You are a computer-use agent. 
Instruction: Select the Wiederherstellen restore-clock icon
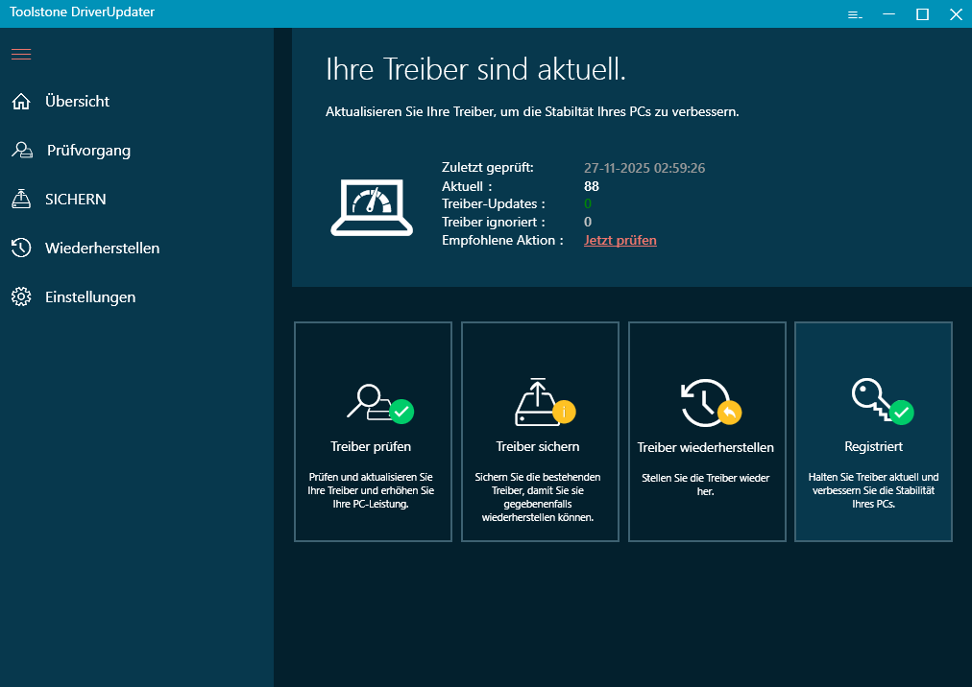click(20, 248)
